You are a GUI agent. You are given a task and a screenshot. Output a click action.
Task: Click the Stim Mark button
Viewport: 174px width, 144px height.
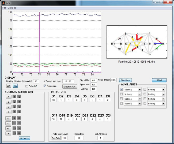click(x=126, y=80)
